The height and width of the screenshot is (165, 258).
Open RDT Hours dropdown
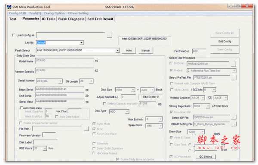click(45, 148)
